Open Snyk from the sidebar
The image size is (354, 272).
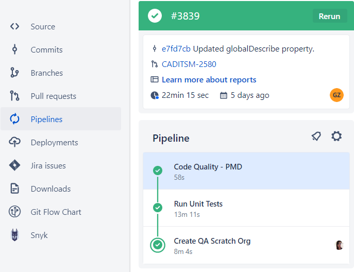61,235
